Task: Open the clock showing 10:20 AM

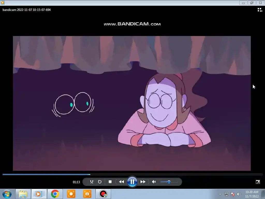Action: coord(252,194)
